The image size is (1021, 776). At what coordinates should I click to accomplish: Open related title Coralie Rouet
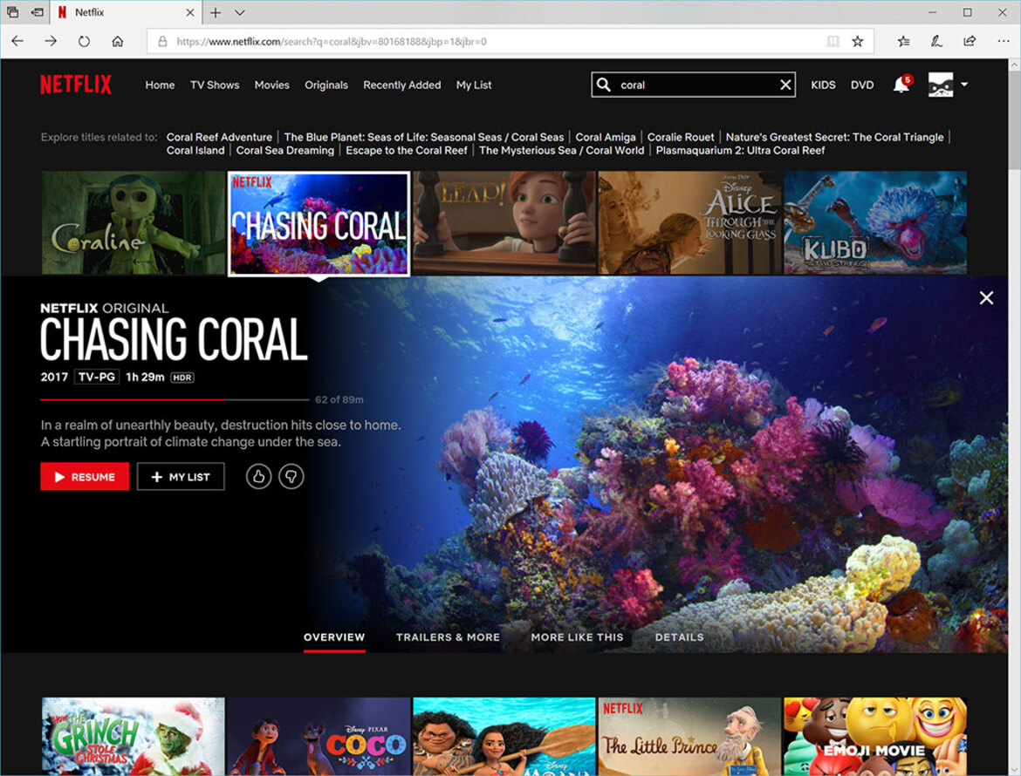tap(681, 137)
